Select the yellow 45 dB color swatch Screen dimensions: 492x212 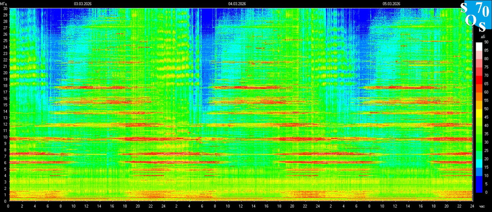pyautogui.click(x=479, y=117)
